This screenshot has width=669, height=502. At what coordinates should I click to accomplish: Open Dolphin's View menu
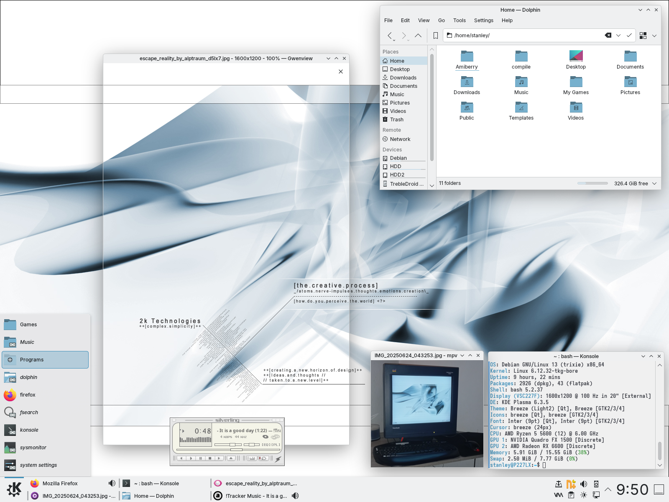(x=424, y=20)
